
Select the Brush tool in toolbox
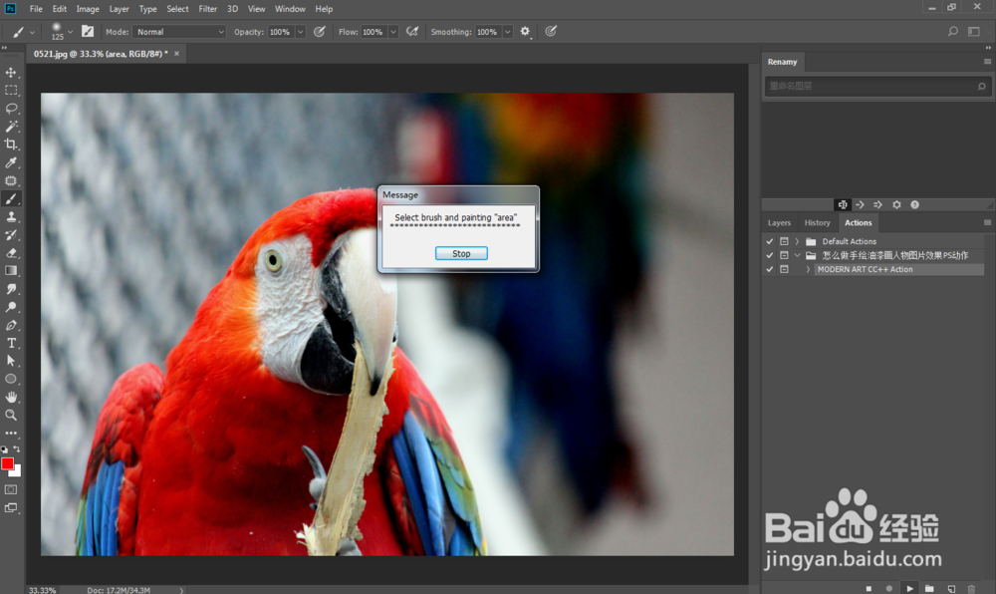click(11, 199)
